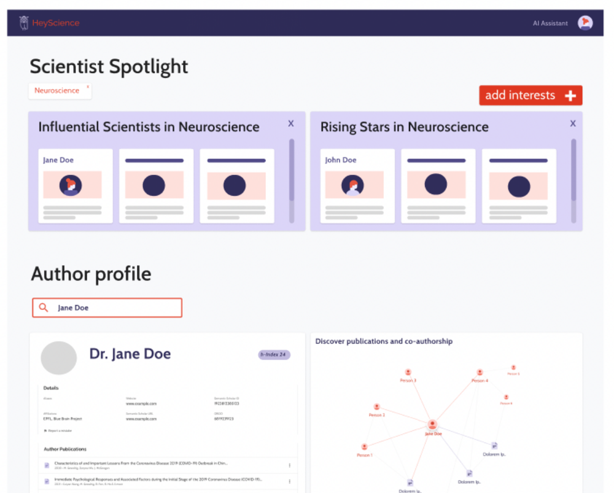Click the Person 4 node icon

[x=480, y=373]
